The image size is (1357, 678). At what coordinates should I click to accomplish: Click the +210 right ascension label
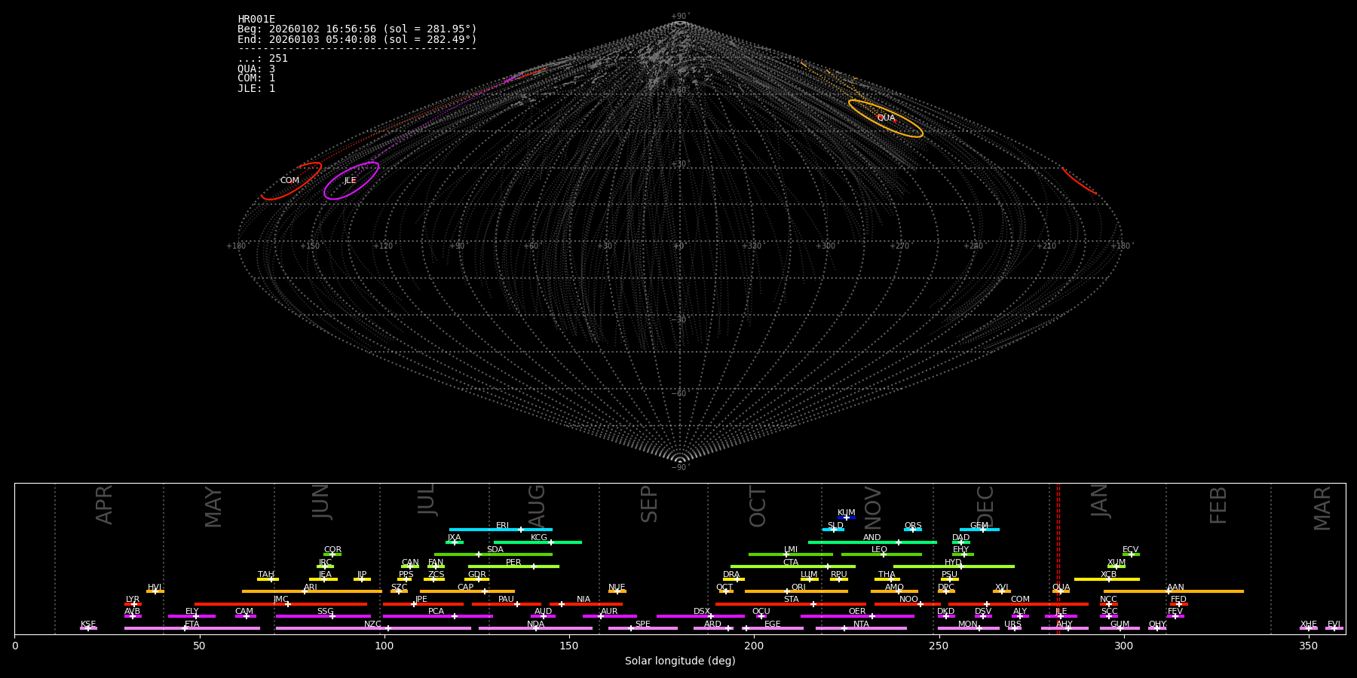1046,246
